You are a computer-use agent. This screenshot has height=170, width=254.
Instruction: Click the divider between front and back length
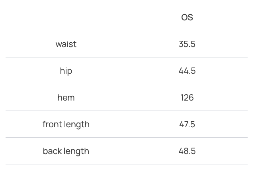point(127,137)
